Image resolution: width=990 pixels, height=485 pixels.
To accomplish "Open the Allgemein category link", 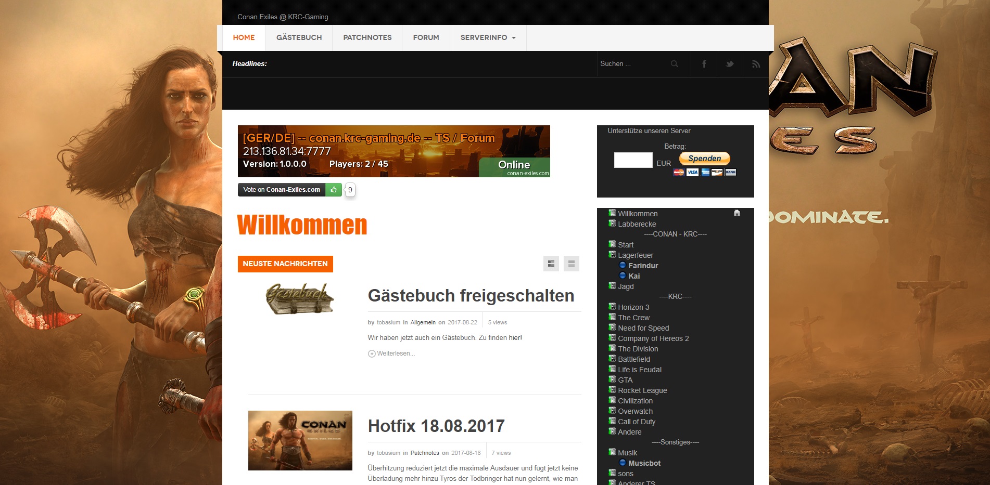I will coord(423,322).
